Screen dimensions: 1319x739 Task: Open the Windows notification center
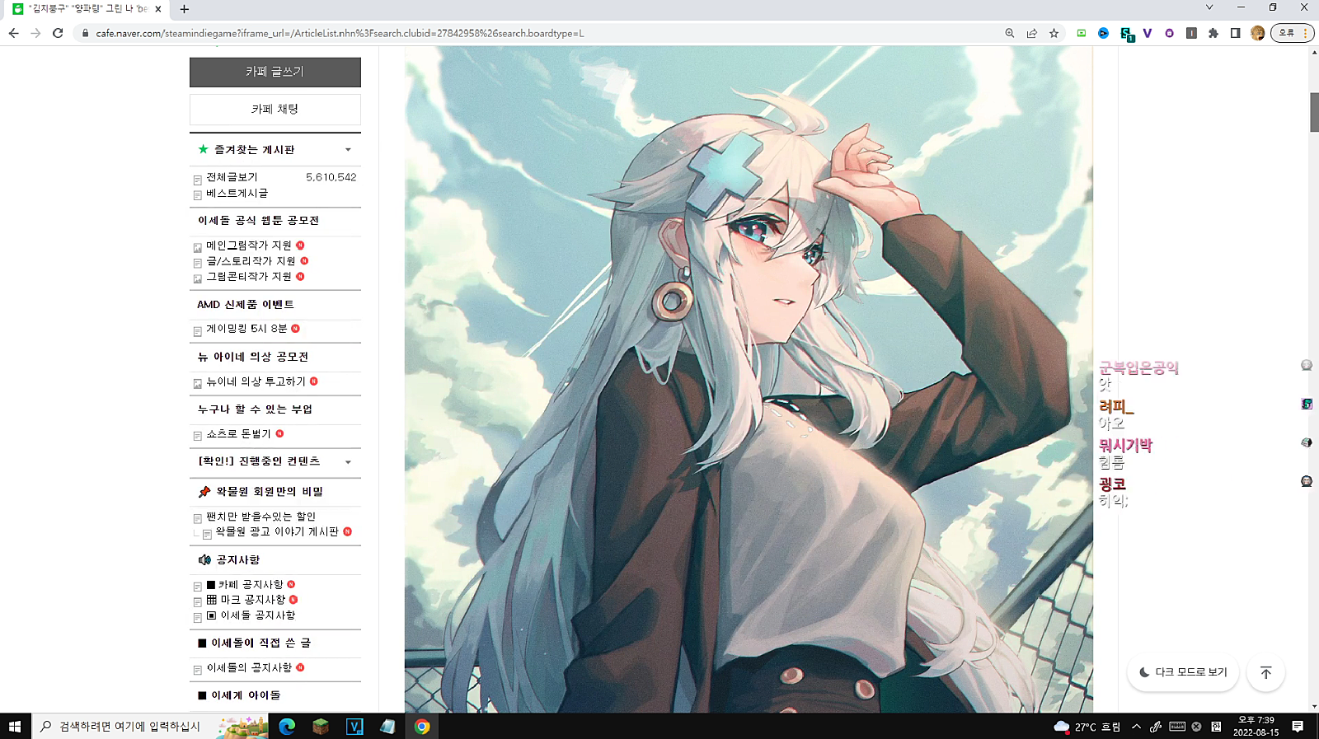tap(1298, 726)
